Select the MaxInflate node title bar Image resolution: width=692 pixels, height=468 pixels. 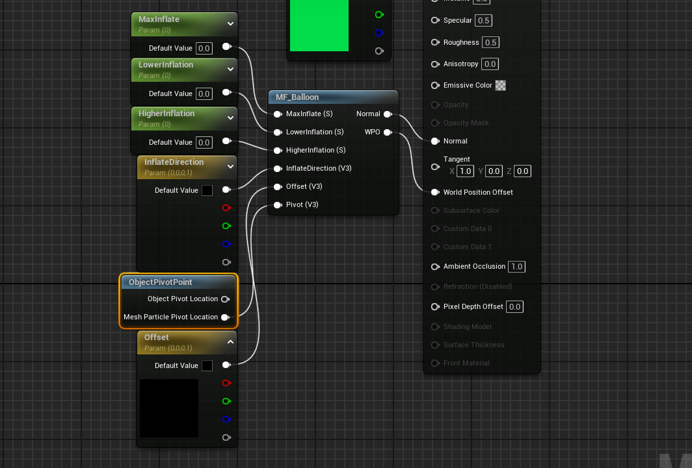tap(185, 24)
